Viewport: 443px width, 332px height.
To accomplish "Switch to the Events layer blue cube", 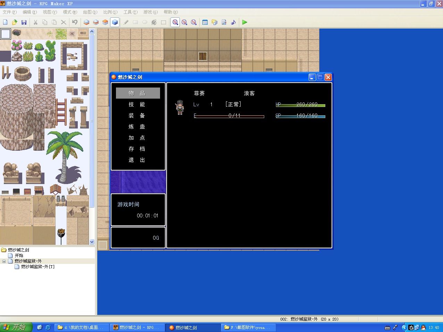I will click(115, 22).
